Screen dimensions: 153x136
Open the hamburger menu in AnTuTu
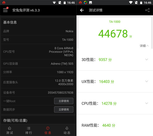[x=5, y=10]
